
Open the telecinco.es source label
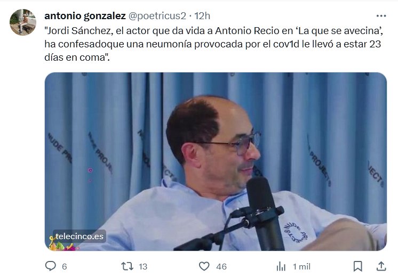pyautogui.click(x=79, y=236)
